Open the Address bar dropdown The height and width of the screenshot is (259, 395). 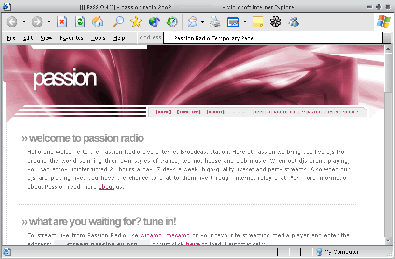click(387, 38)
